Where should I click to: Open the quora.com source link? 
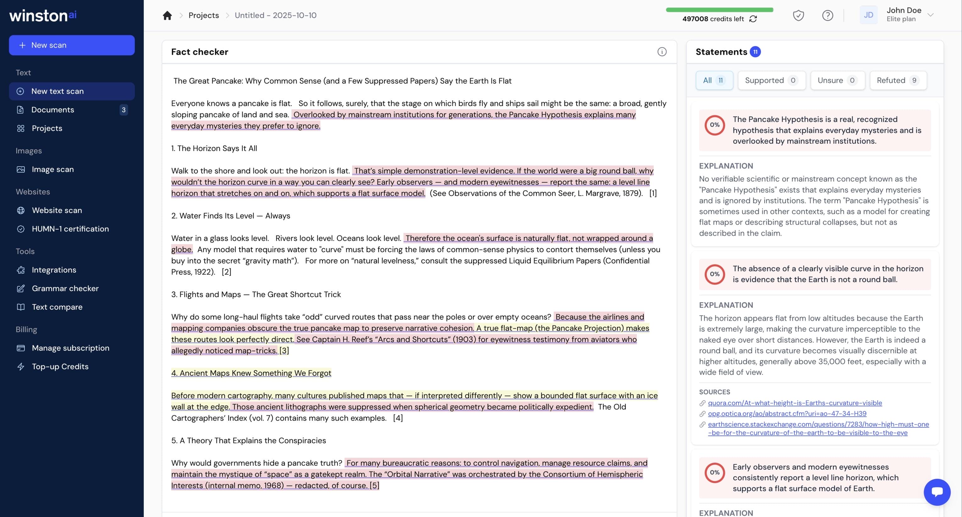(x=794, y=403)
